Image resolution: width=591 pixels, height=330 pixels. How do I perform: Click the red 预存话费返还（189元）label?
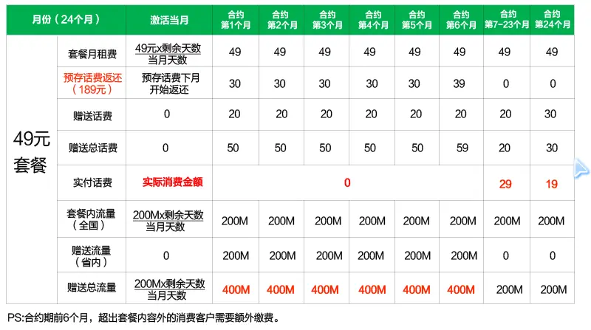92,83
